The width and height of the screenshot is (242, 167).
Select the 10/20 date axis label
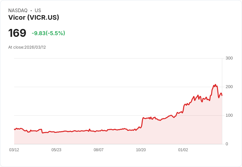pos(141,150)
